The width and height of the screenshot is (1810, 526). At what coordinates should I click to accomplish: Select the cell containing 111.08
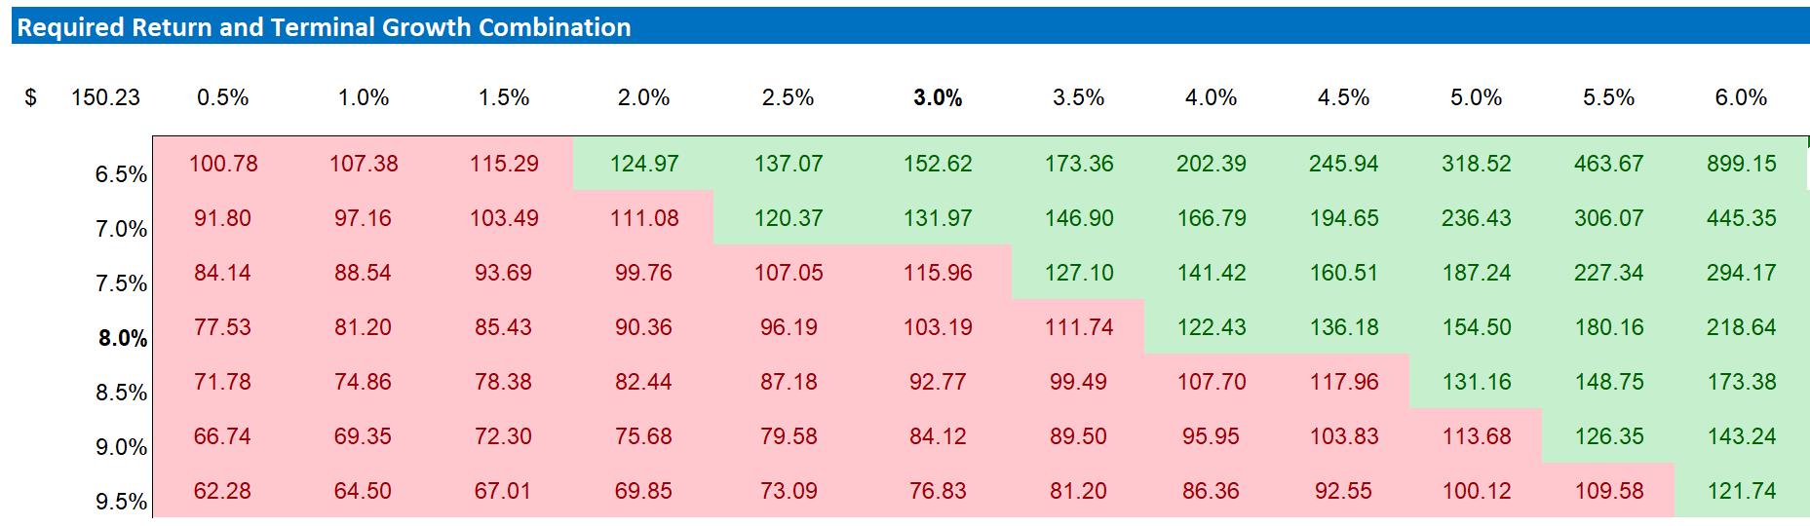(x=644, y=218)
